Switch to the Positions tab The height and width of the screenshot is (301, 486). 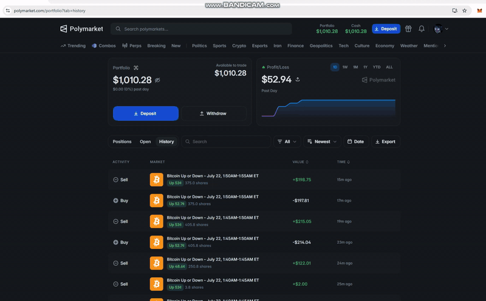122,141
